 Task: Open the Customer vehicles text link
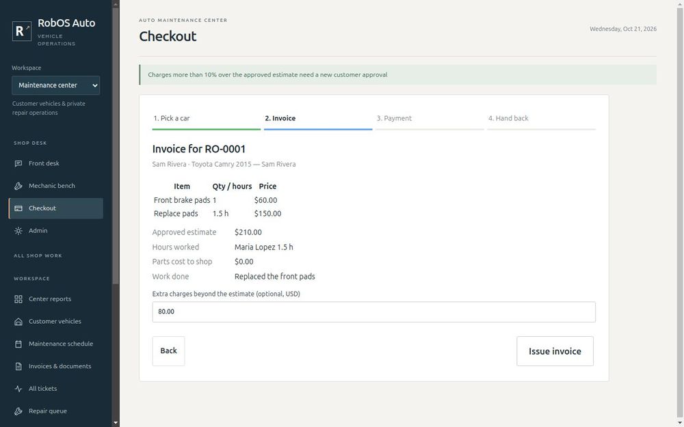[x=55, y=322]
